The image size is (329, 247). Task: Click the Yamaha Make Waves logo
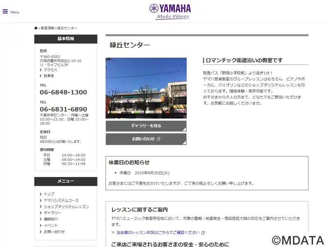pos(170,12)
